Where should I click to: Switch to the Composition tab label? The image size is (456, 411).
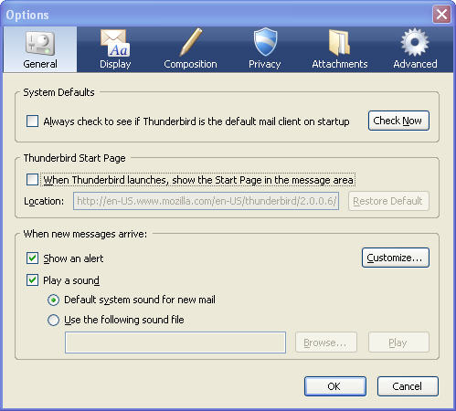(x=190, y=64)
